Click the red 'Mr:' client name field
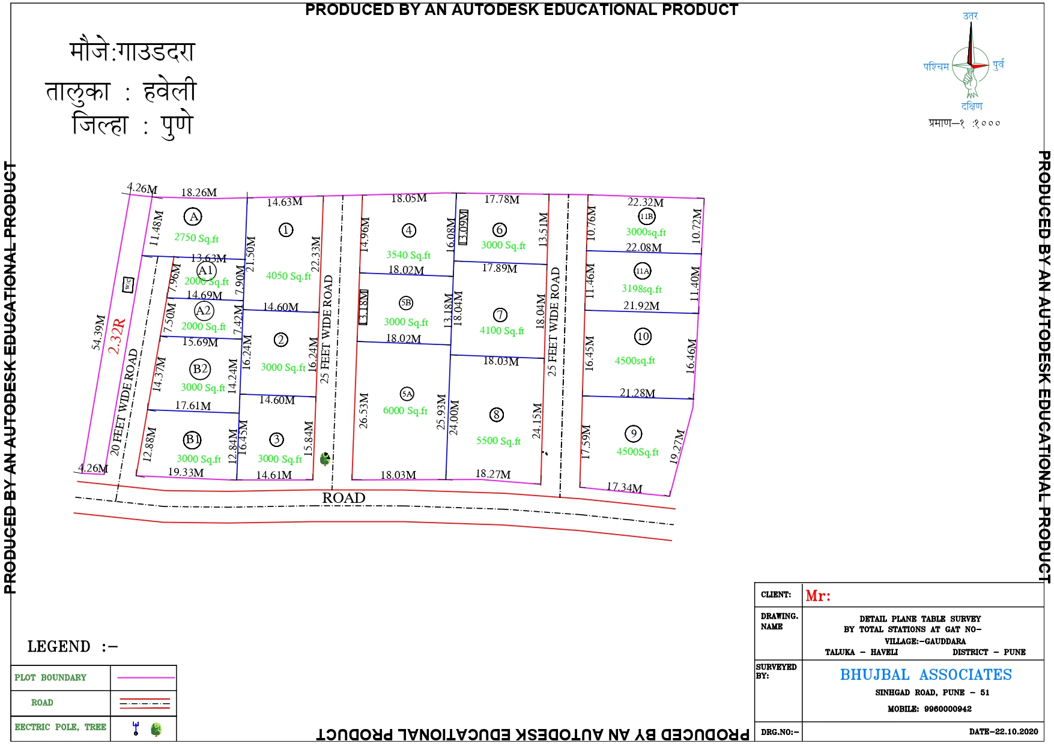 tap(818, 596)
